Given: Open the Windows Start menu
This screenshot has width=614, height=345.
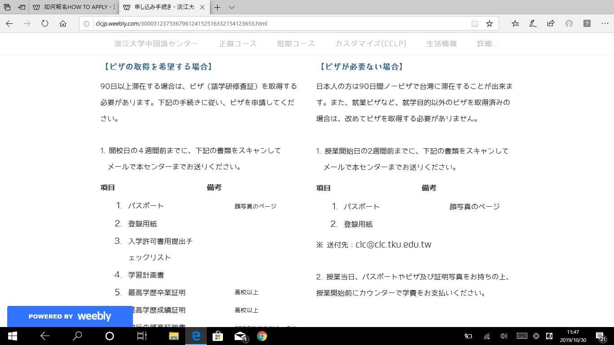Looking at the screenshot, I should pyautogui.click(x=12, y=336).
